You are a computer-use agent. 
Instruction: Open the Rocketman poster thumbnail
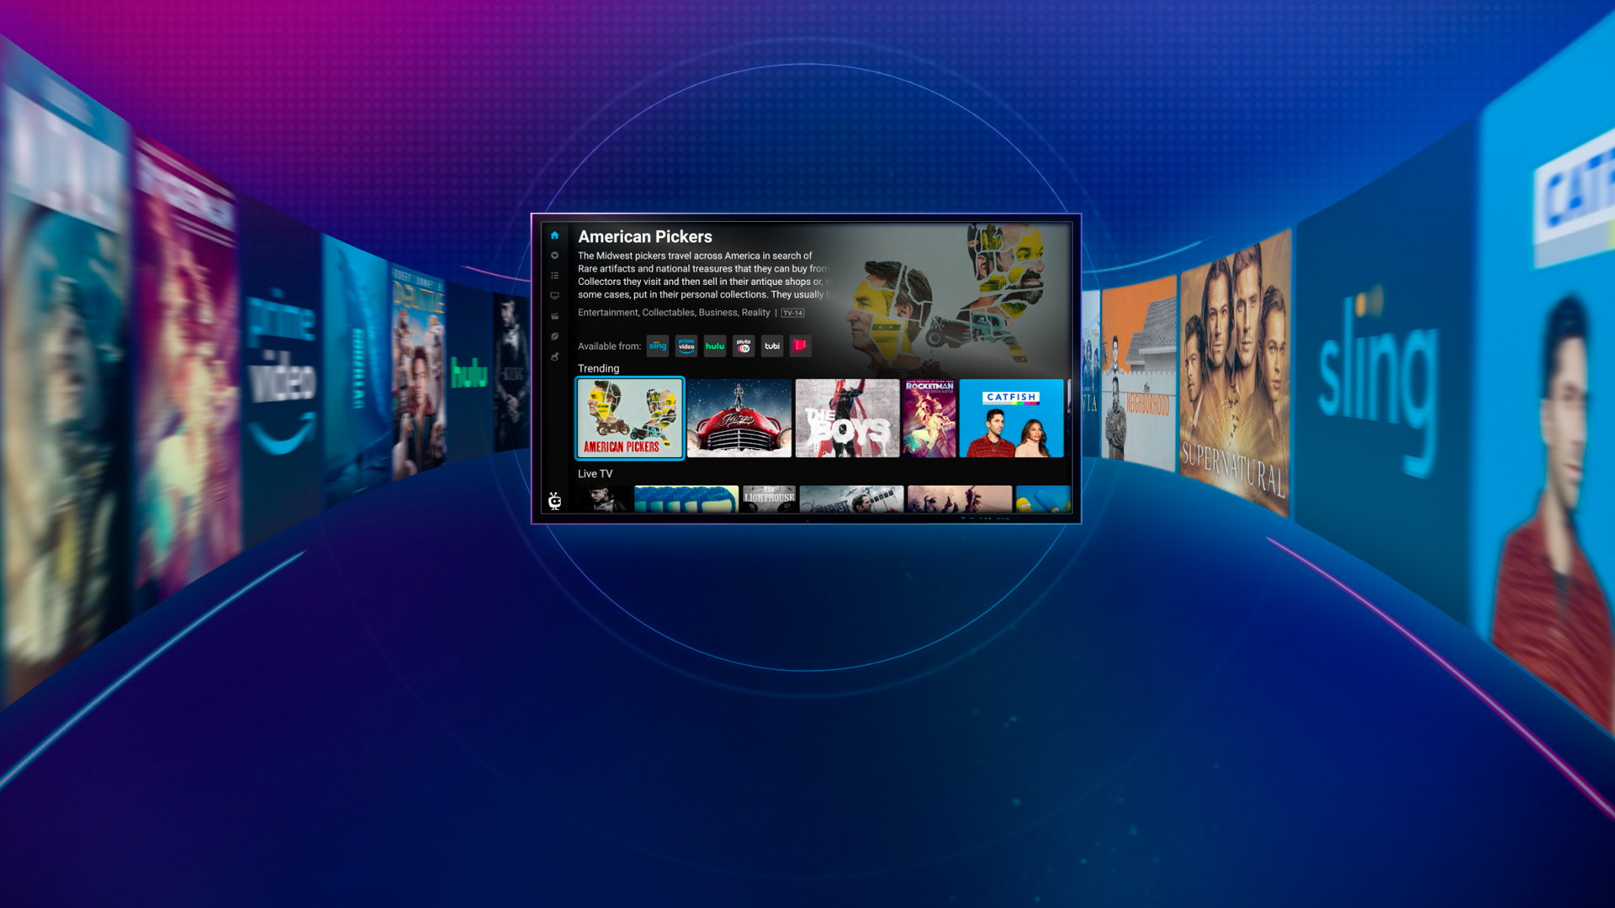(x=929, y=418)
